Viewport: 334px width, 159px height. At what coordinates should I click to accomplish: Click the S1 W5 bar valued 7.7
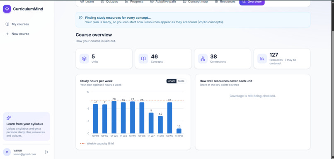tap(133, 117)
